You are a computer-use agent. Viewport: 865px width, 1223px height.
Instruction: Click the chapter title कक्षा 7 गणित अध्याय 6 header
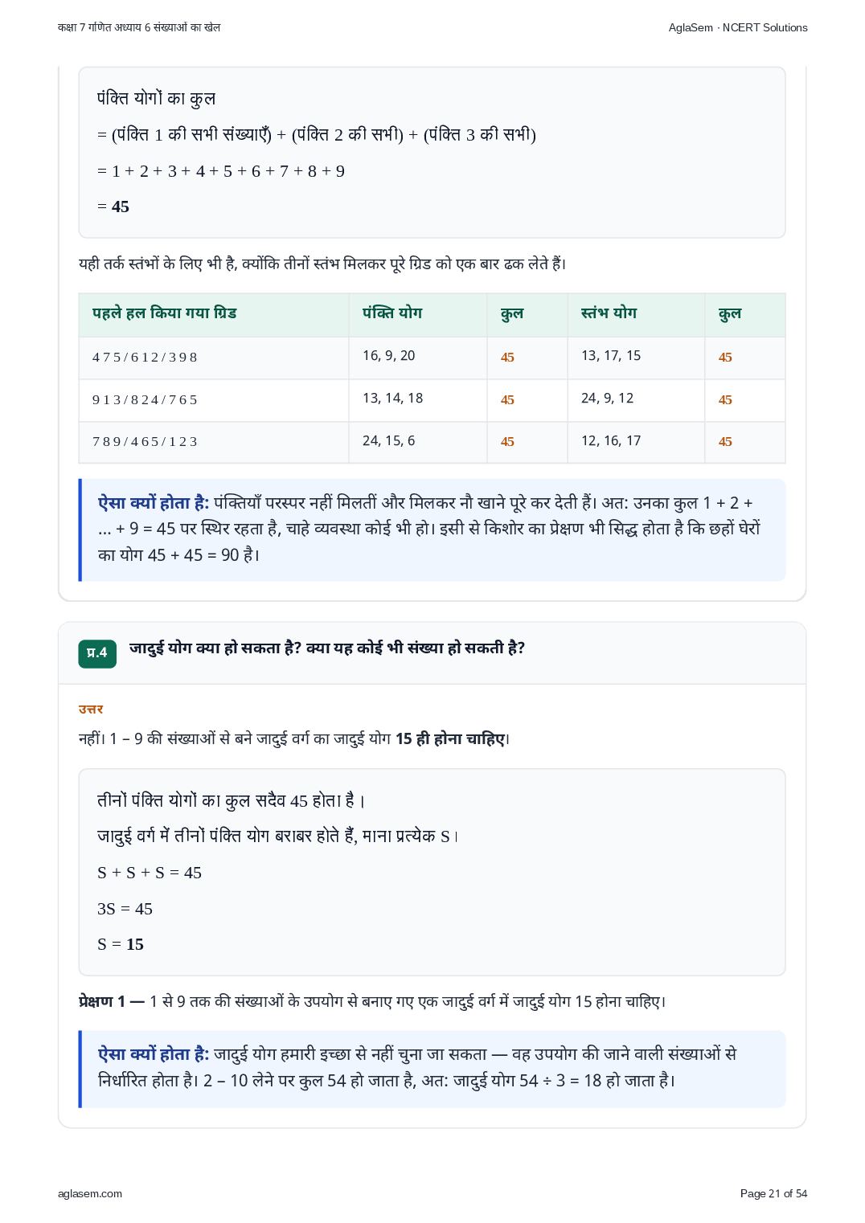(139, 27)
